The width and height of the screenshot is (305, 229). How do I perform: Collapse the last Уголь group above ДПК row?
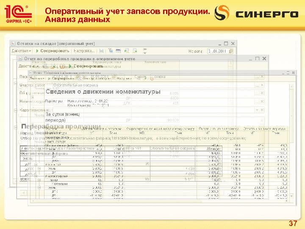click(39, 188)
